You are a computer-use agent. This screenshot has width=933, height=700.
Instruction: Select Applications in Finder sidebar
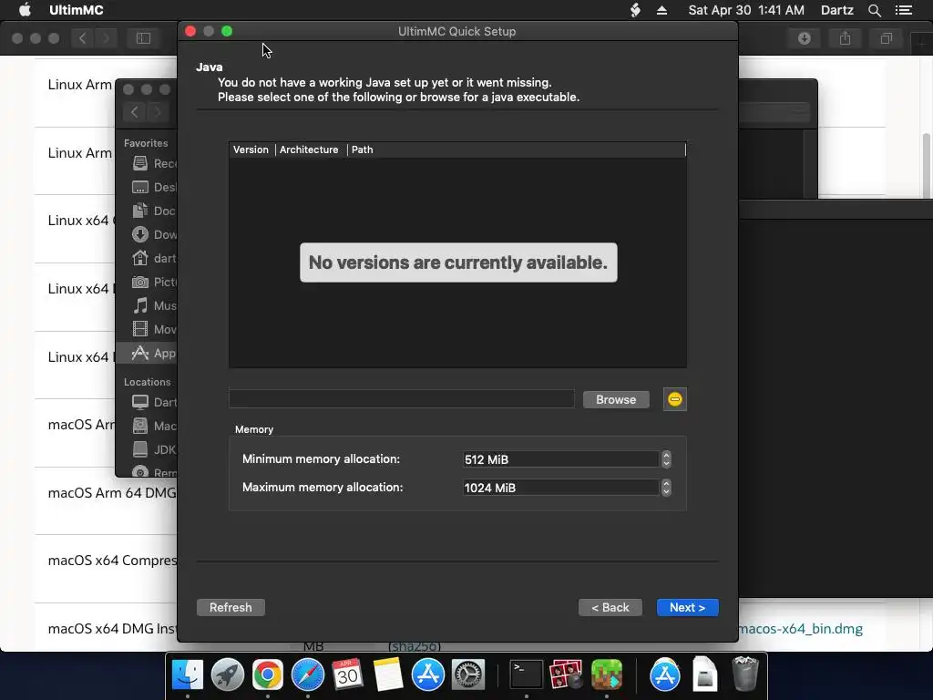point(149,353)
